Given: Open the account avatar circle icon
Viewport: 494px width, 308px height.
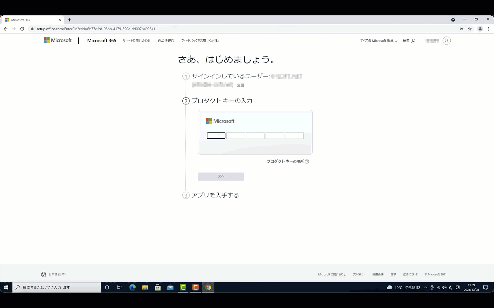Looking at the screenshot, I should pyautogui.click(x=447, y=40).
